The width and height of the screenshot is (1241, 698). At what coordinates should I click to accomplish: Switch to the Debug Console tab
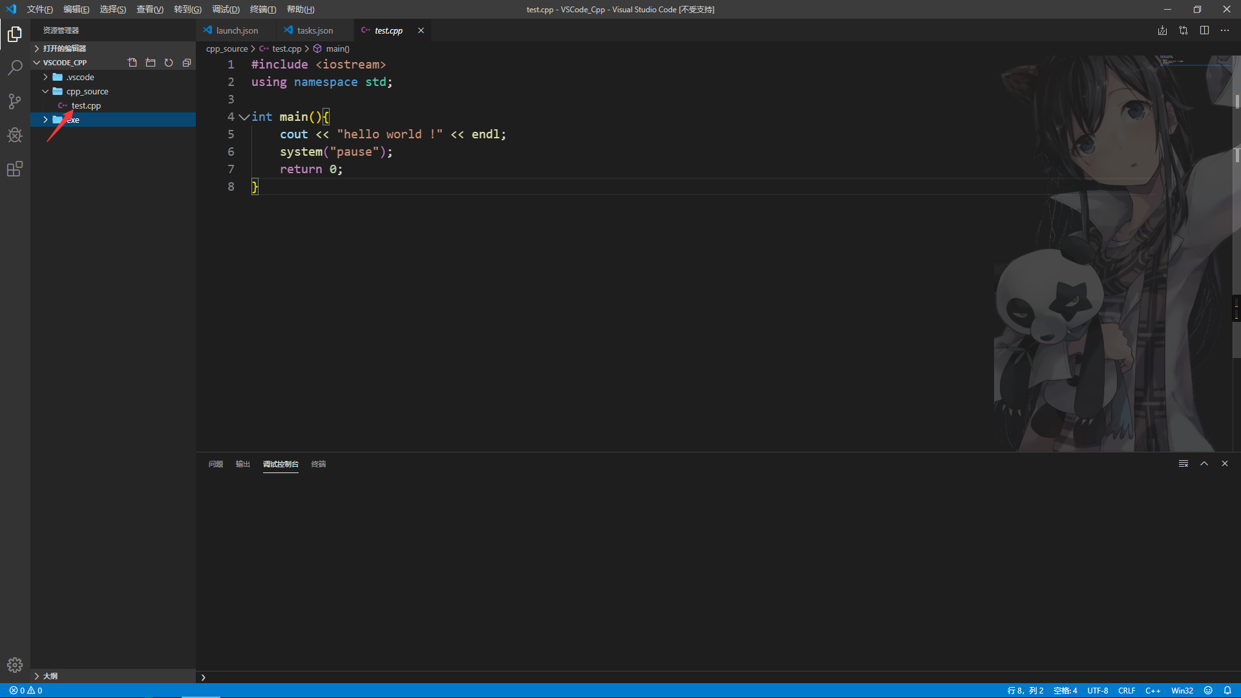coord(281,464)
